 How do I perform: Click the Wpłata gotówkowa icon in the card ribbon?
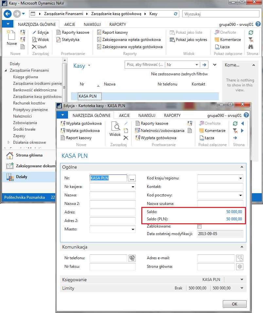63,131
